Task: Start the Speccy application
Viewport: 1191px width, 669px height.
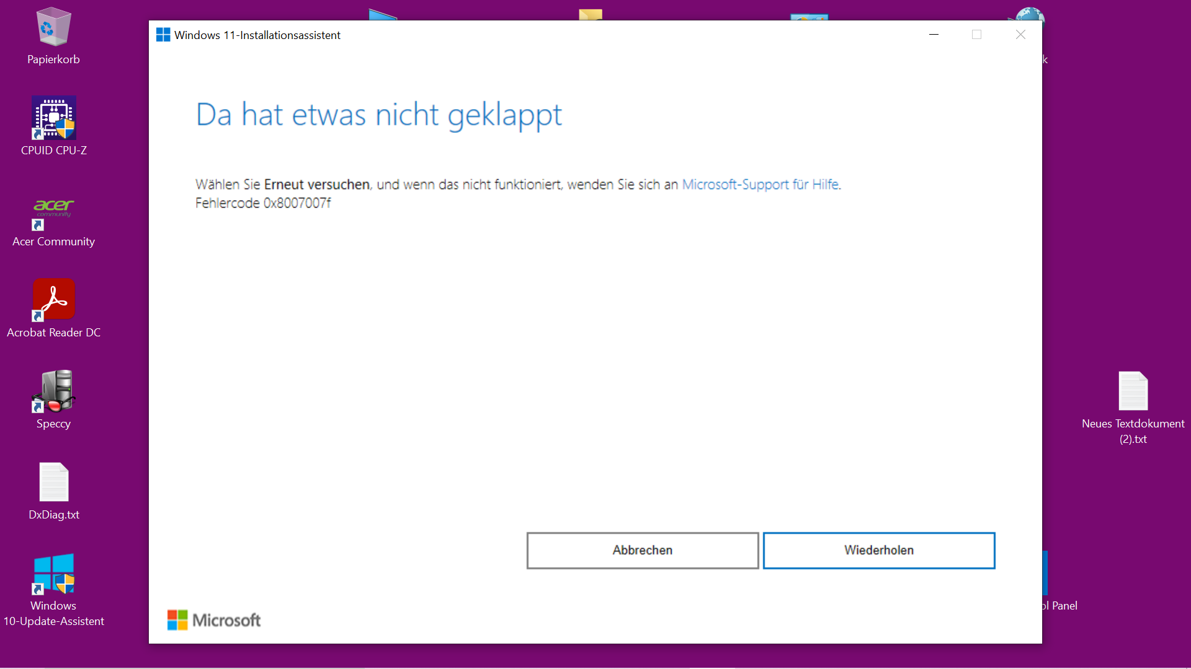Action: (x=53, y=391)
